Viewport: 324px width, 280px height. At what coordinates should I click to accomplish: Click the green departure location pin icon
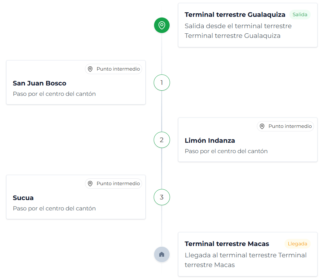click(162, 25)
